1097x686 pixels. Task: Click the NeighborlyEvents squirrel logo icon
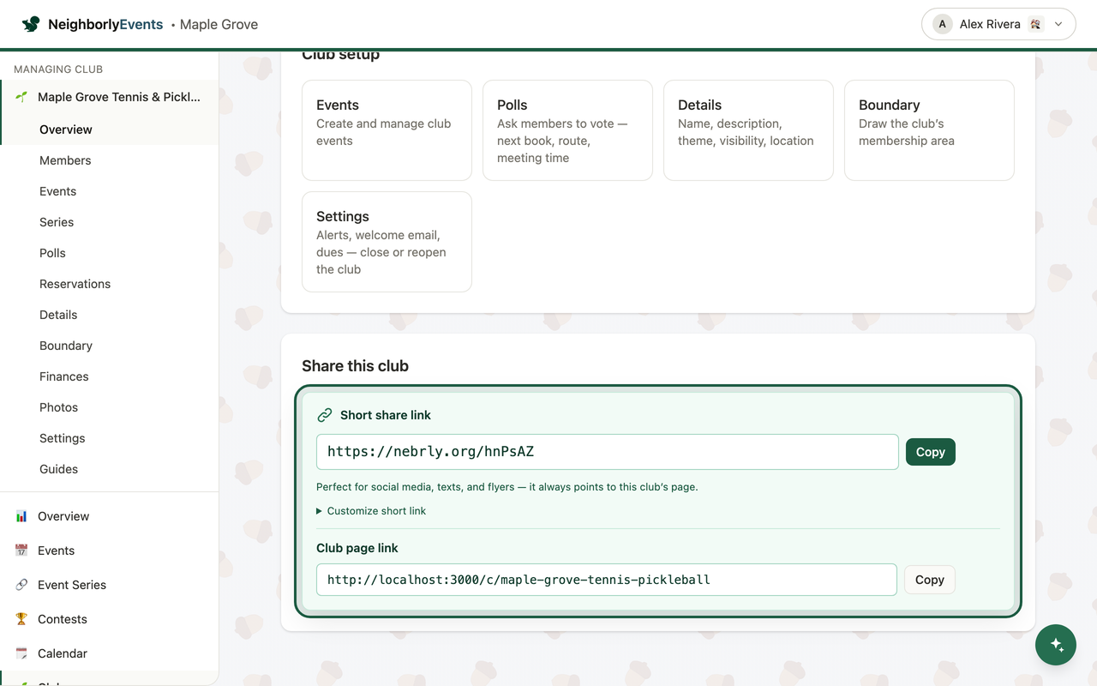click(x=31, y=24)
